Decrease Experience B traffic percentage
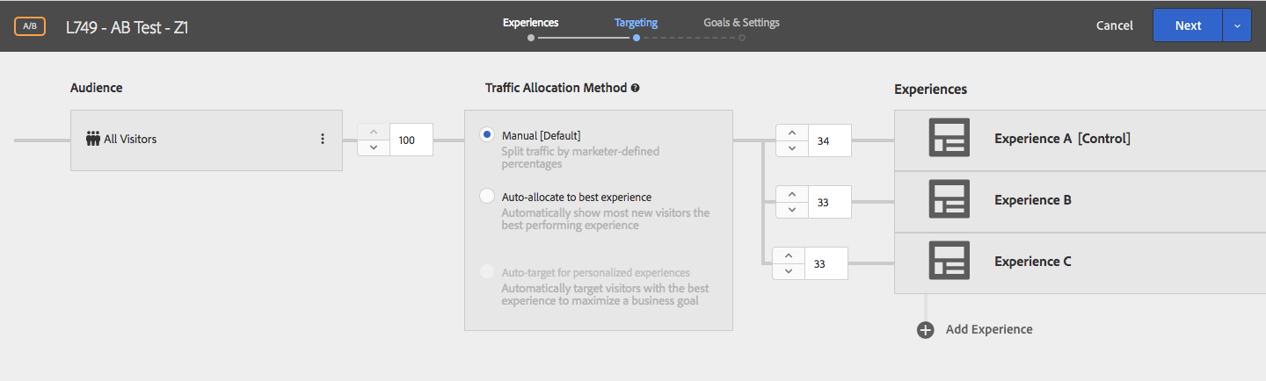The height and width of the screenshot is (381, 1266). coord(791,210)
